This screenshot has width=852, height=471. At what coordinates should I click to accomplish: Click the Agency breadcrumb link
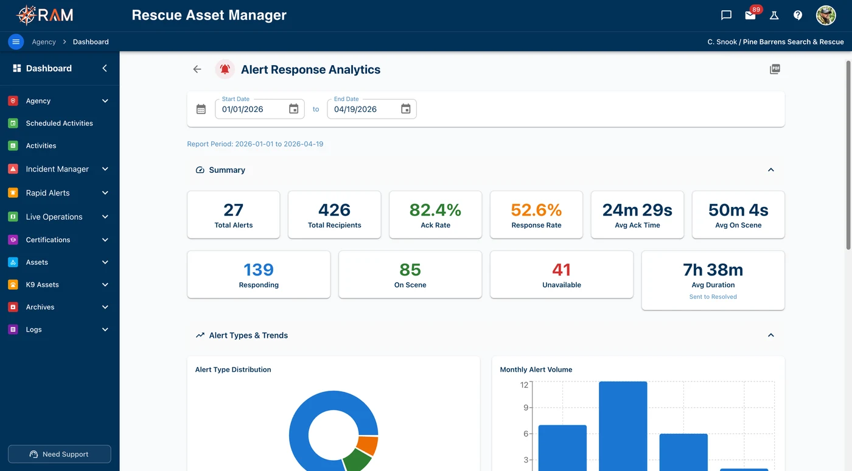click(44, 42)
